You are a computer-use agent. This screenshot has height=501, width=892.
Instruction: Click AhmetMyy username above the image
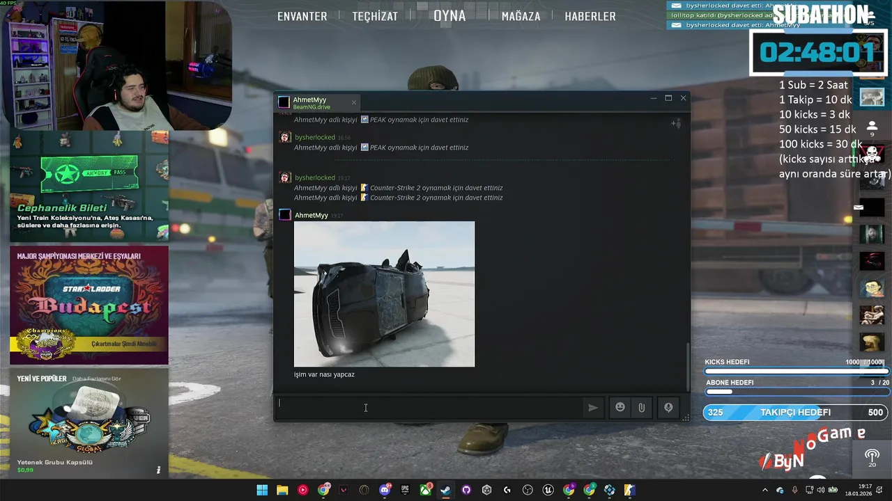[x=312, y=216]
